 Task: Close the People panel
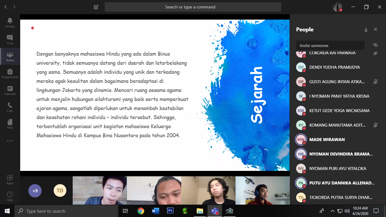pyautogui.click(x=375, y=30)
